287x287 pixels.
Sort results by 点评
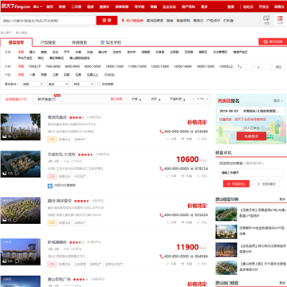click(156, 99)
